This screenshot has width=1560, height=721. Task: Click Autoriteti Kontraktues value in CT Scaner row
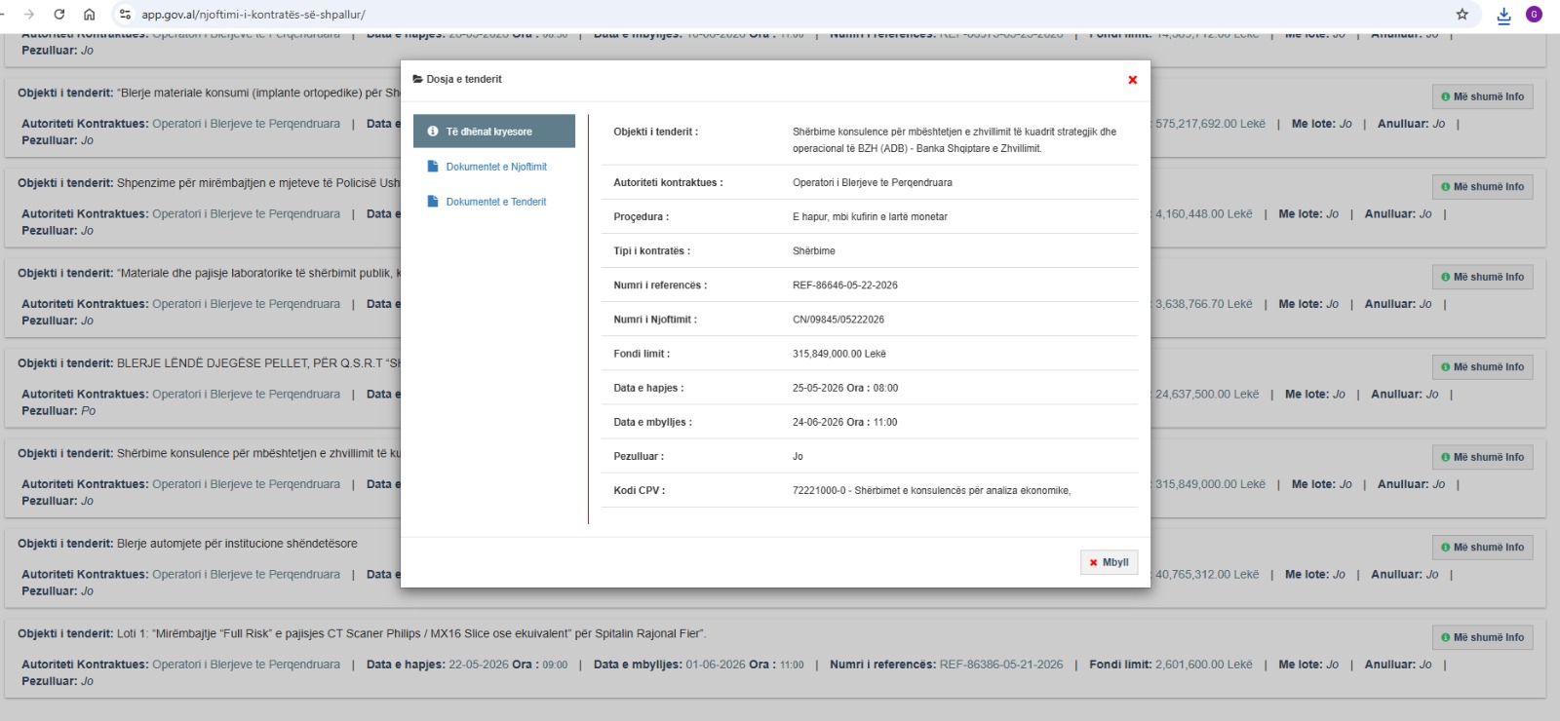[x=246, y=664]
